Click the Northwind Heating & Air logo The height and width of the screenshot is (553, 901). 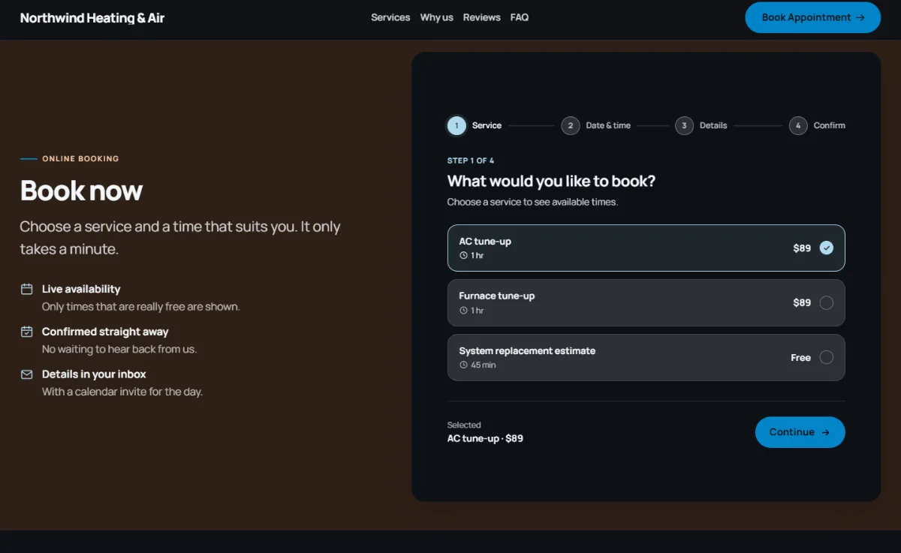[92, 18]
